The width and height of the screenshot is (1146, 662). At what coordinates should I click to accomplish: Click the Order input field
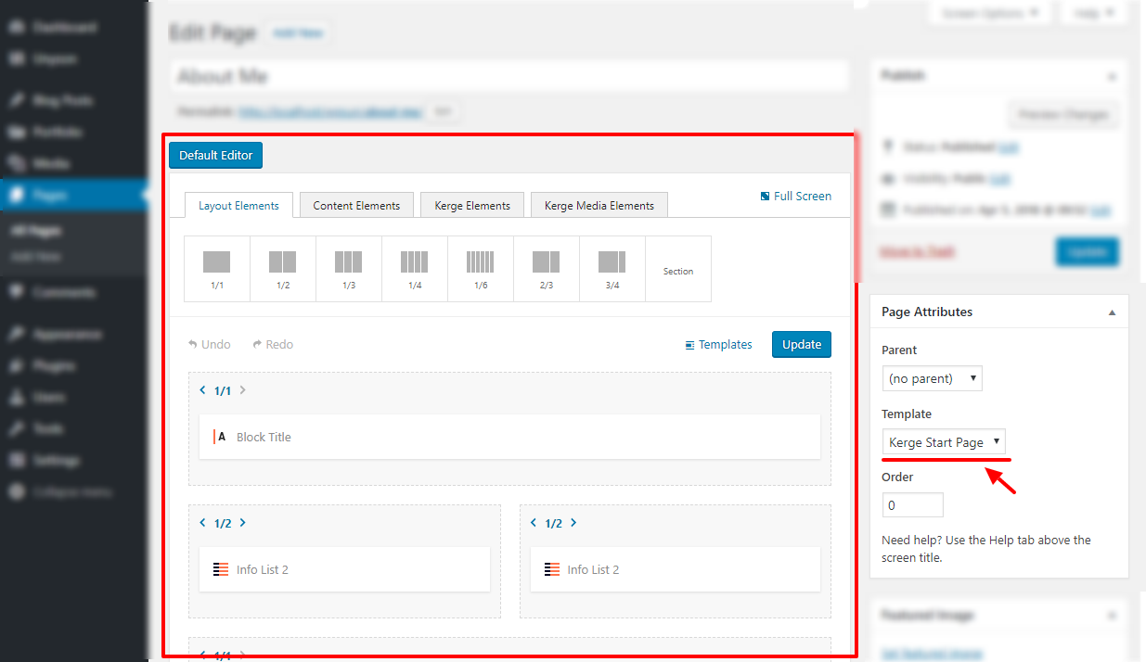912,504
